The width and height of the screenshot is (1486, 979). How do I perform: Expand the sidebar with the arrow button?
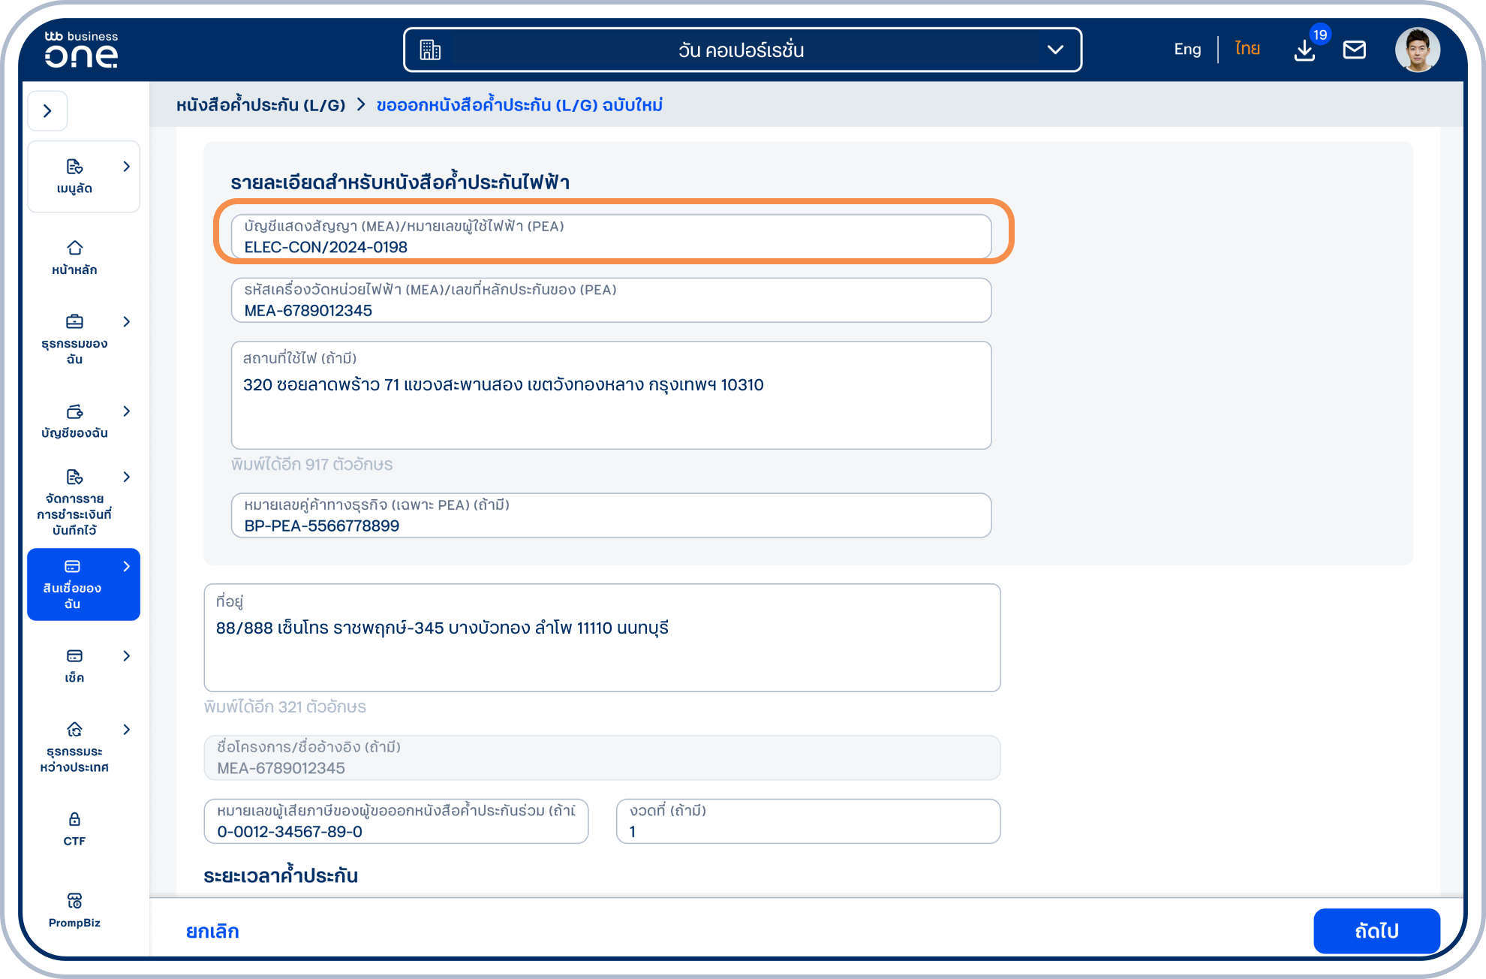(x=47, y=111)
